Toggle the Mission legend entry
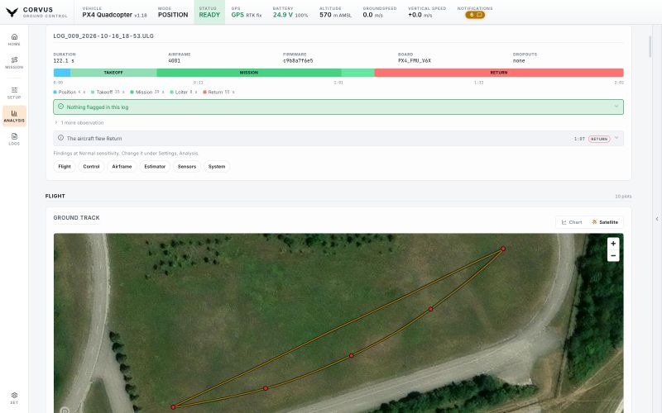 coord(147,92)
